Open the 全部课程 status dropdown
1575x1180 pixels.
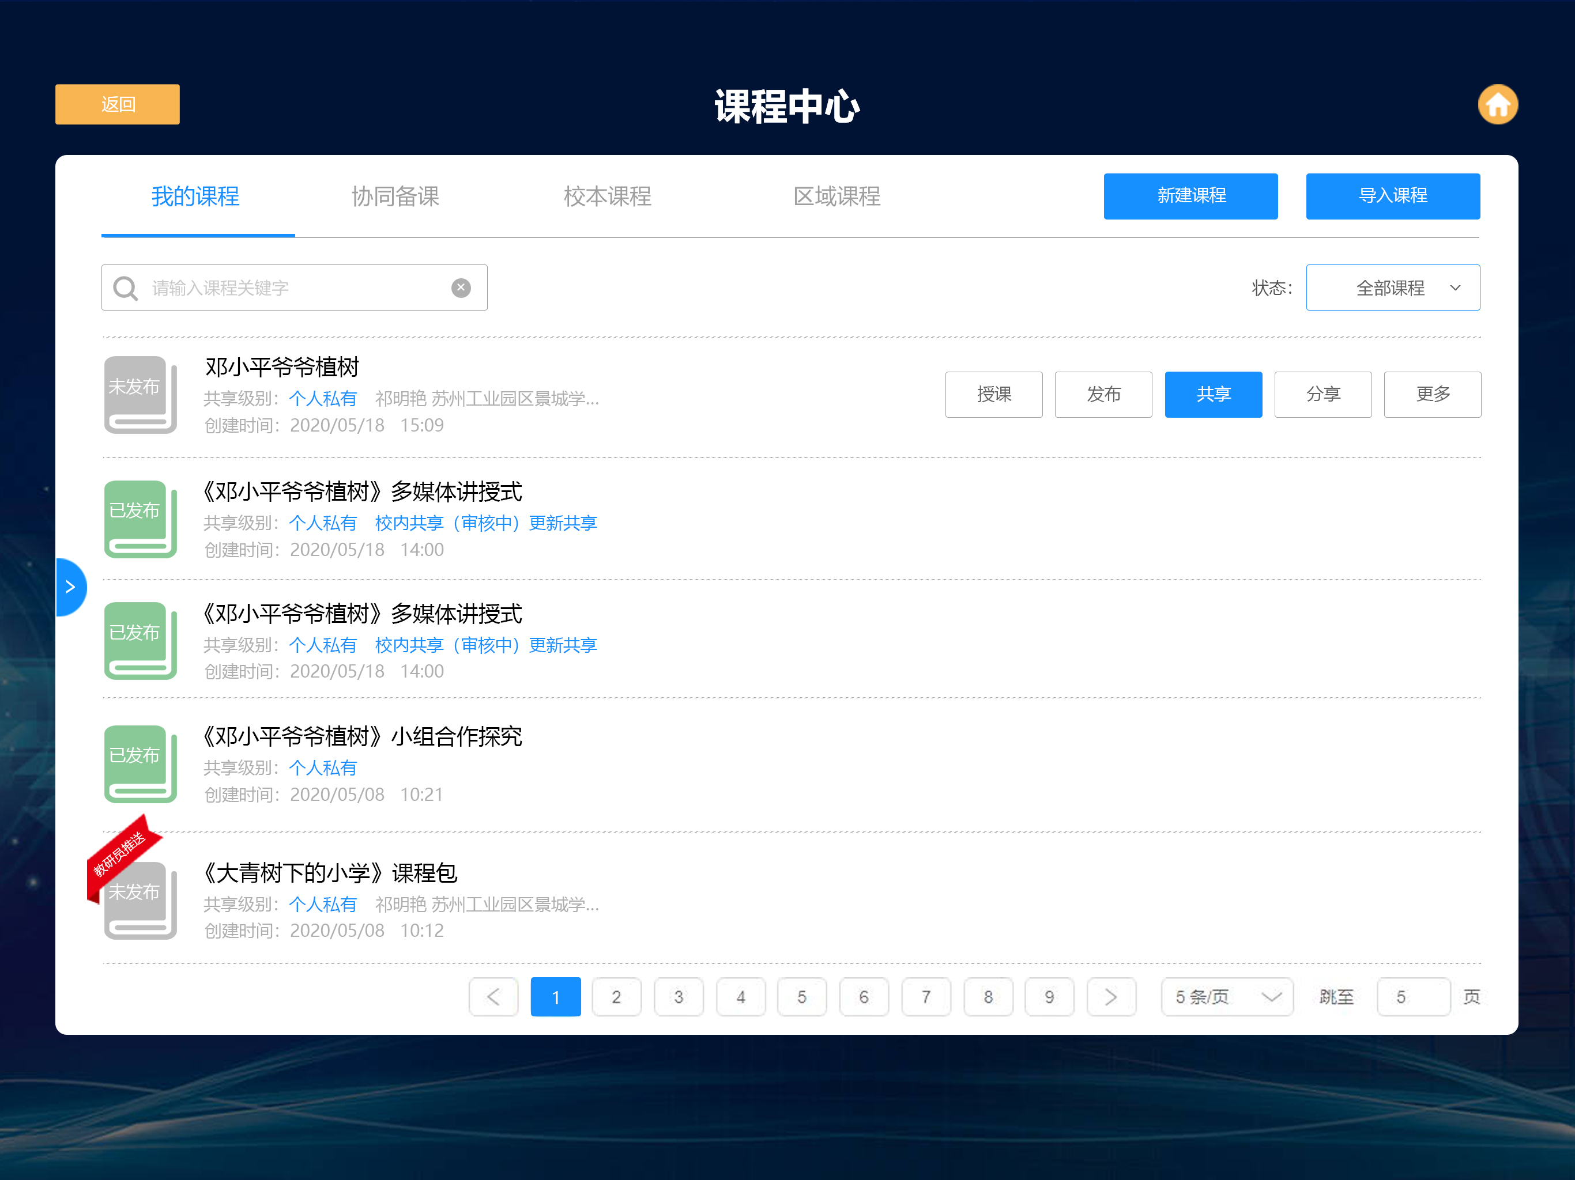tap(1392, 288)
